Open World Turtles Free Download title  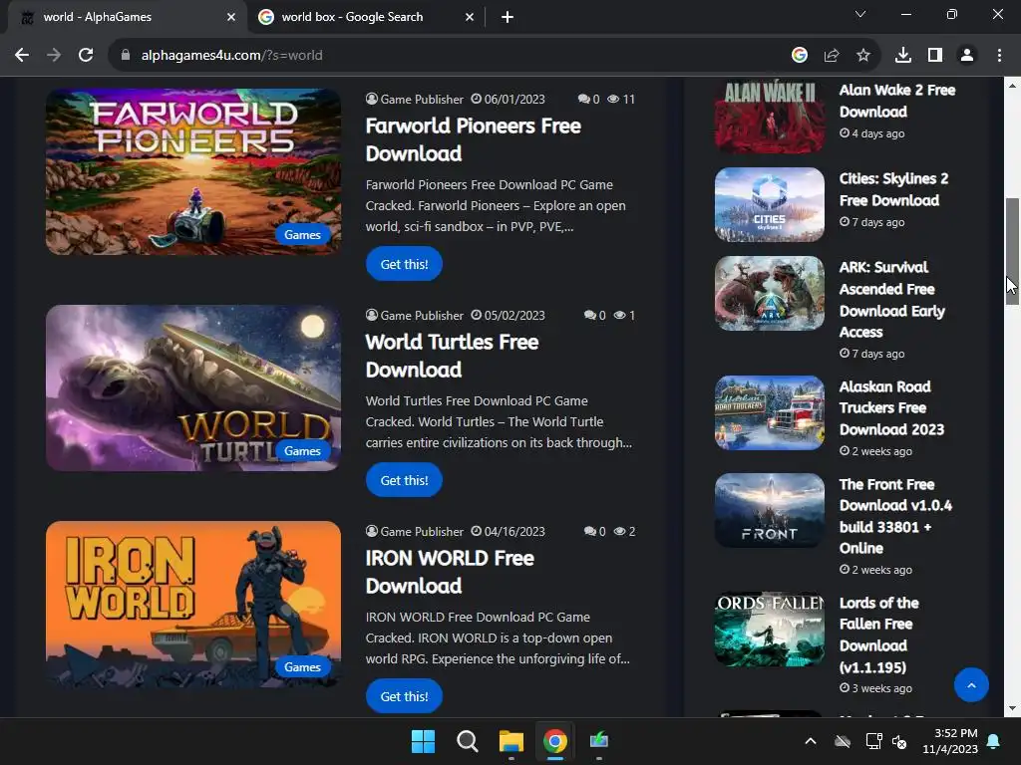click(452, 356)
